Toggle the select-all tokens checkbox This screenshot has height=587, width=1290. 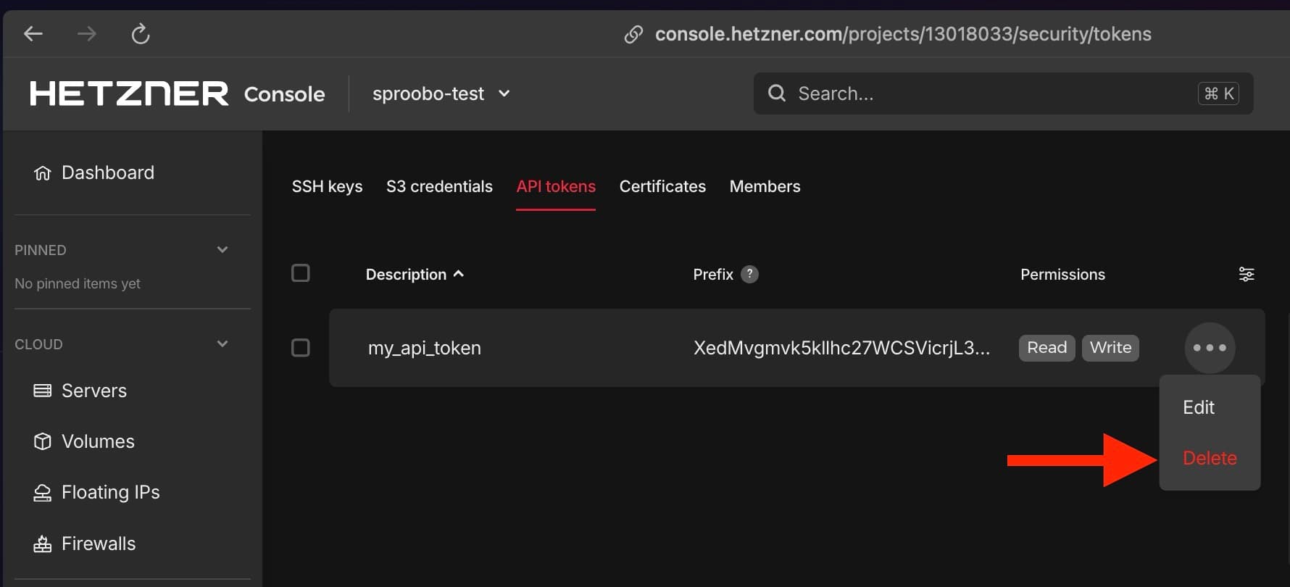point(300,273)
